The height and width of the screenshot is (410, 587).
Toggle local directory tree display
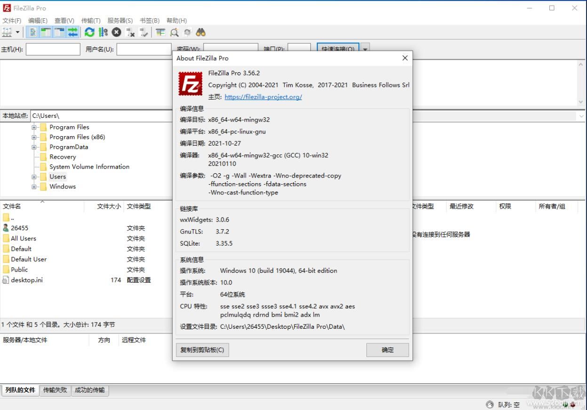(x=46, y=32)
